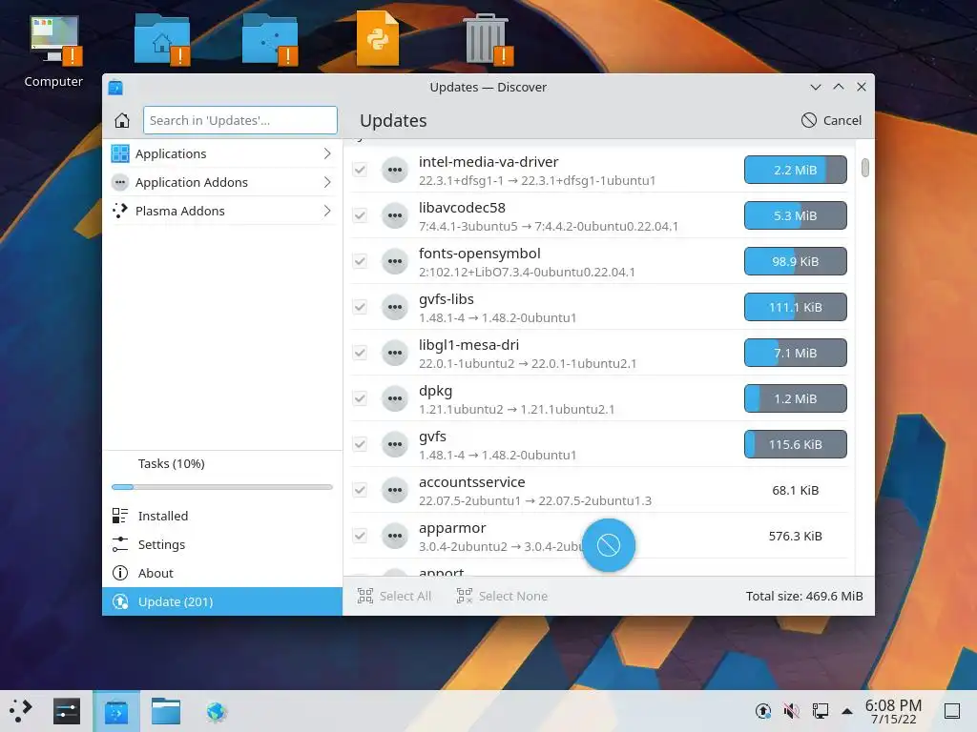Click the muted volume tray icon
Image resolution: width=977 pixels, height=732 pixels.
point(791,711)
